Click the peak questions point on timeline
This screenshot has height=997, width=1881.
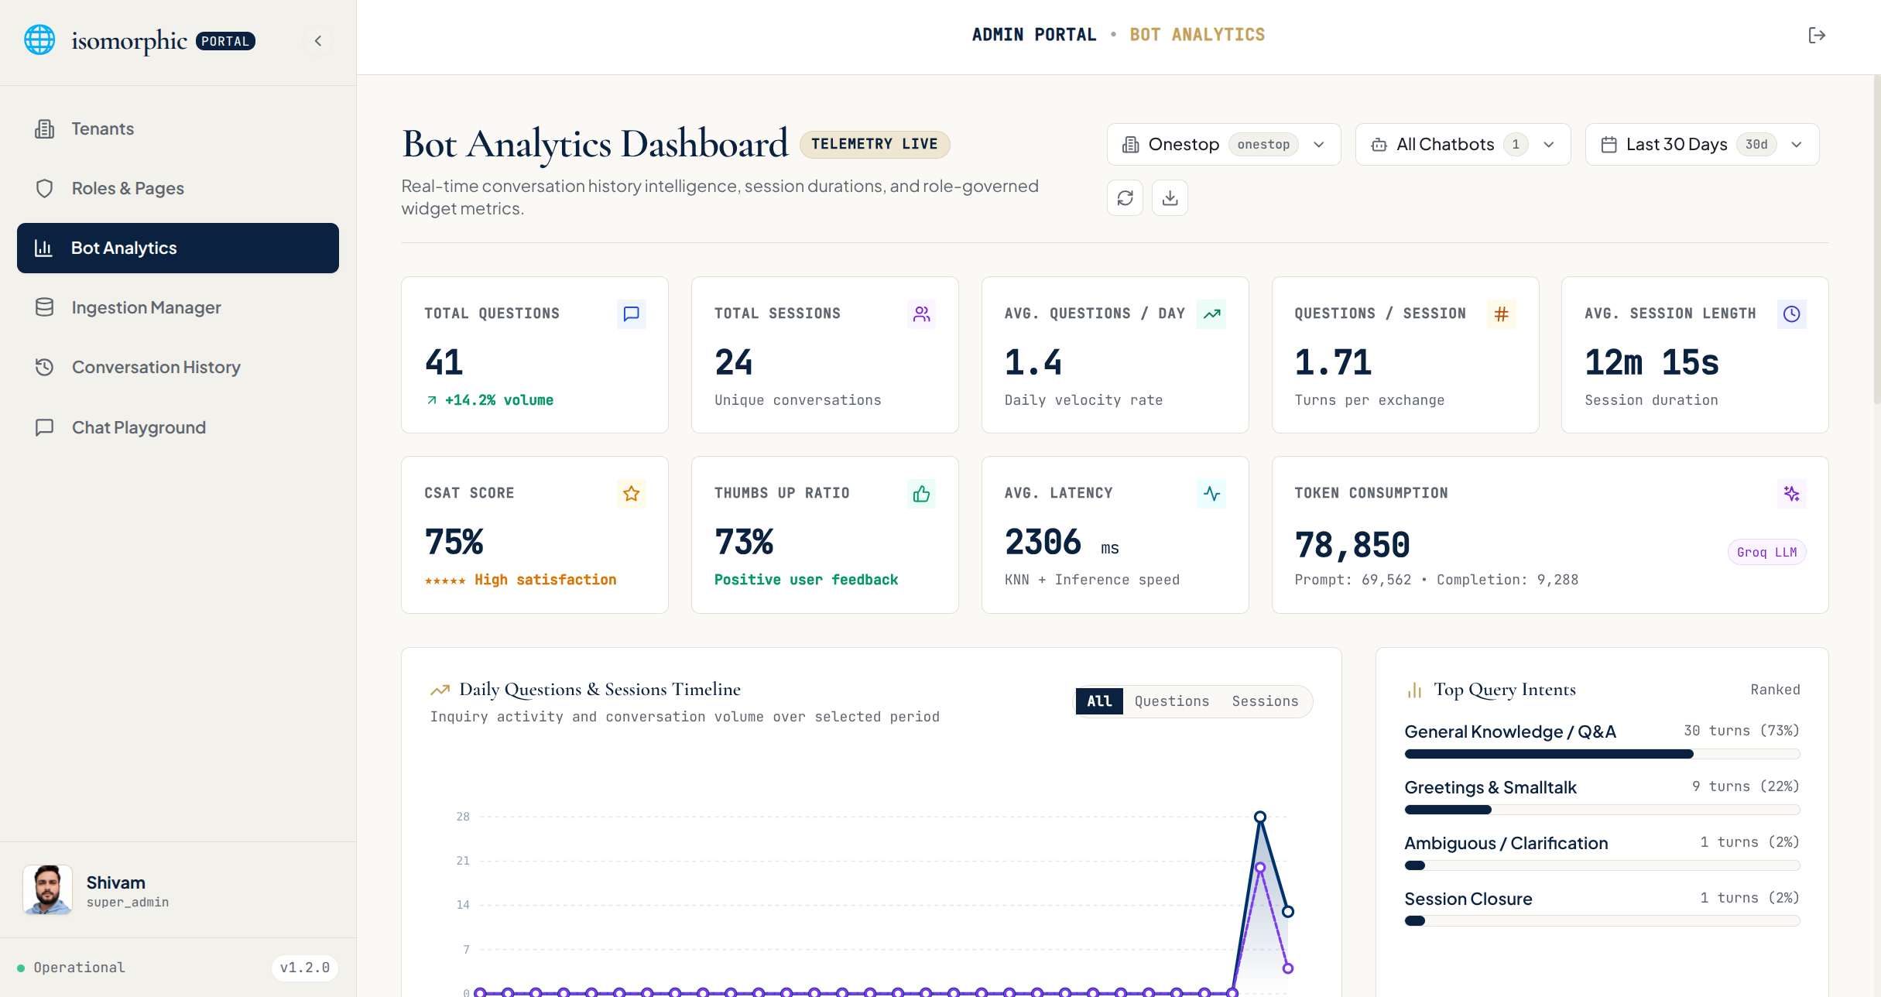point(1260,817)
